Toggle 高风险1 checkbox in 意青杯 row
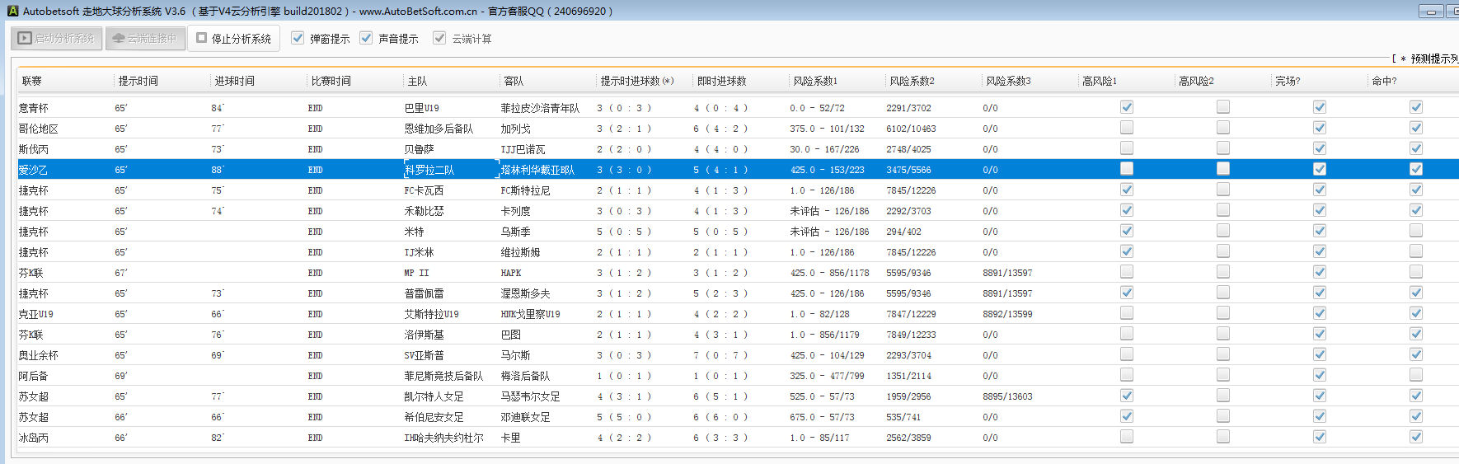The width and height of the screenshot is (1459, 464). click(x=1127, y=107)
